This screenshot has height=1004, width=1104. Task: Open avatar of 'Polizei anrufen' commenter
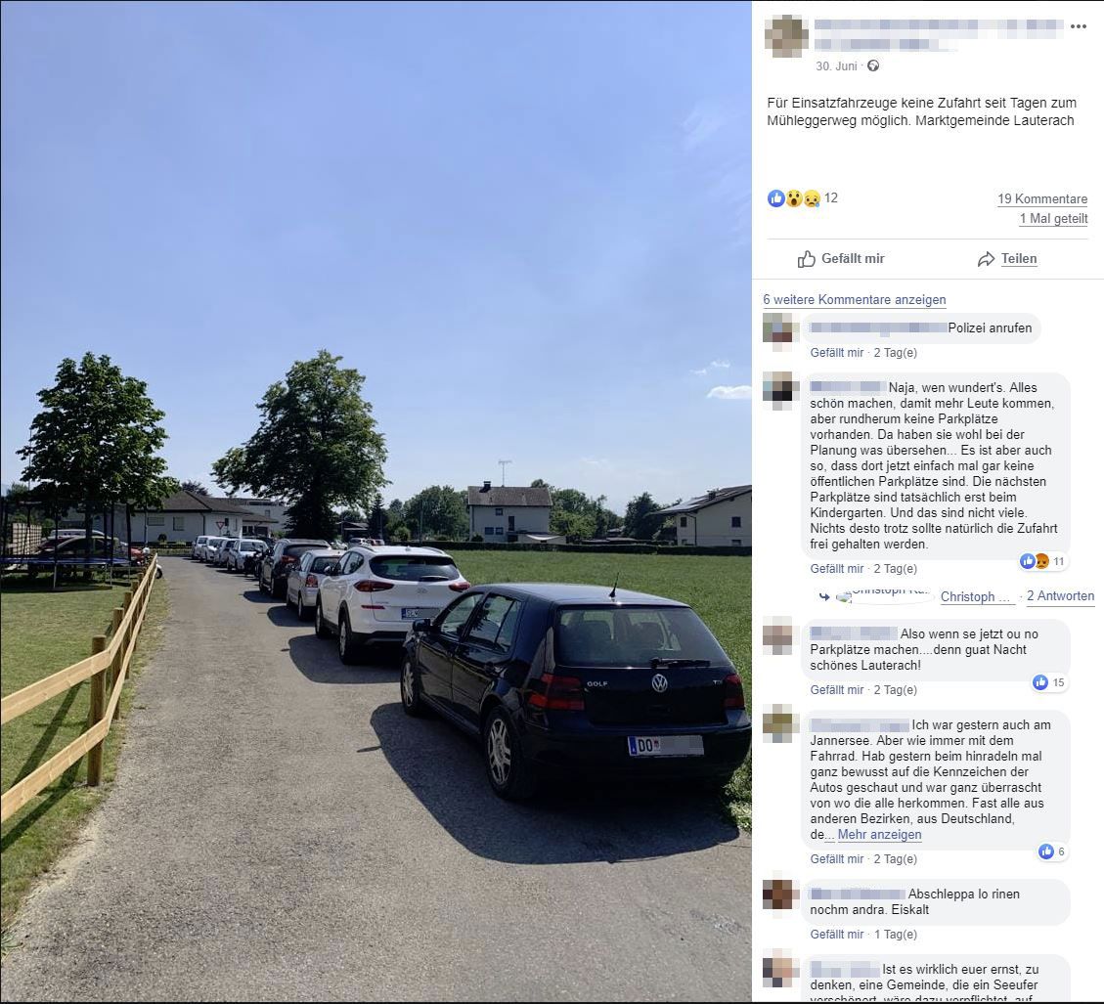[779, 328]
